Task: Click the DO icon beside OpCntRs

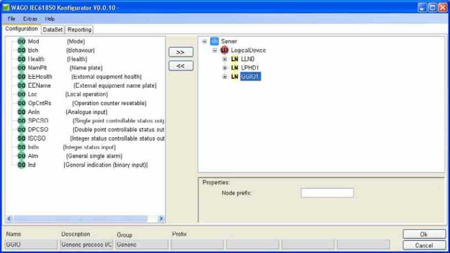Action: pos(22,103)
